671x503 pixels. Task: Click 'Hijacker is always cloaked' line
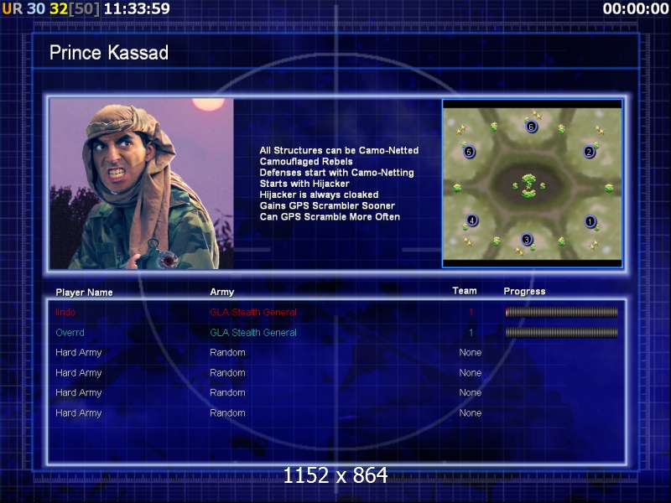(319, 194)
